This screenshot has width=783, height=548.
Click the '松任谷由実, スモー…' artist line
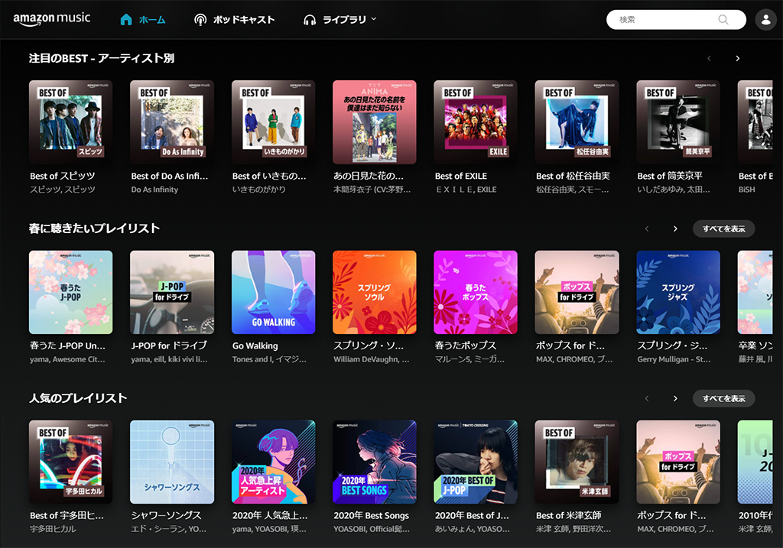pos(572,190)
